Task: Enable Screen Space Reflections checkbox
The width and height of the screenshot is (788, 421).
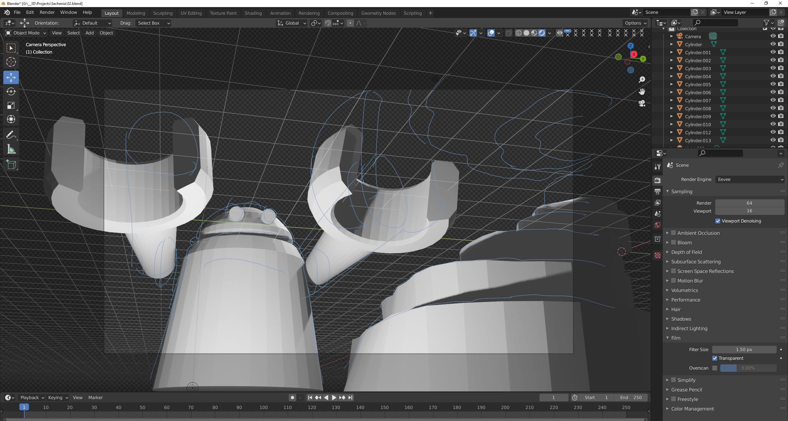Action: click(x=673, y=271)
